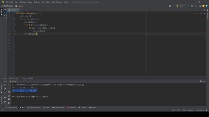Open the Tools menu
The width and height of the screenshot is (209, 117).
pos(48,2)
